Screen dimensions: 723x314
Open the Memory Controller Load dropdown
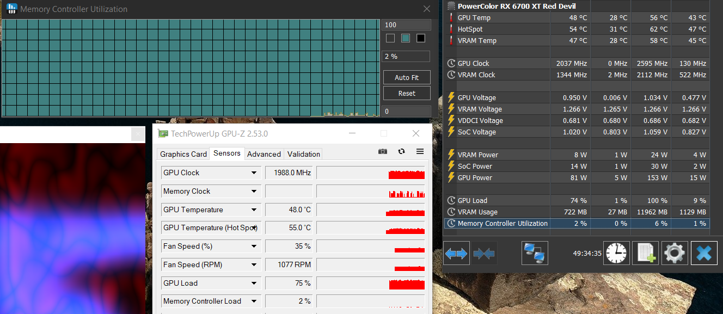[254, 301]
